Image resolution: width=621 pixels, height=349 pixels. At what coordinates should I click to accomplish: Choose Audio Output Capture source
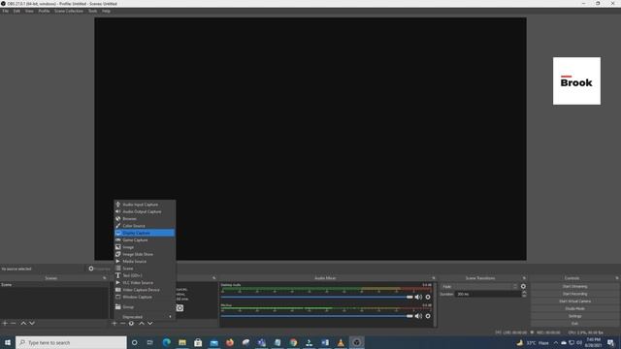[145, 211]
